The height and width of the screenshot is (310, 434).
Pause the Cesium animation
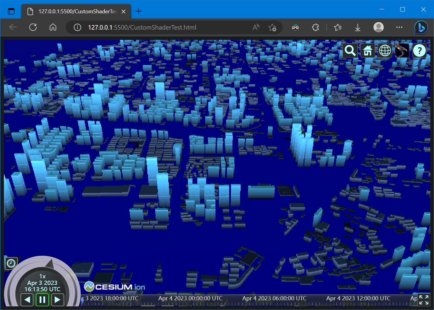42,300
